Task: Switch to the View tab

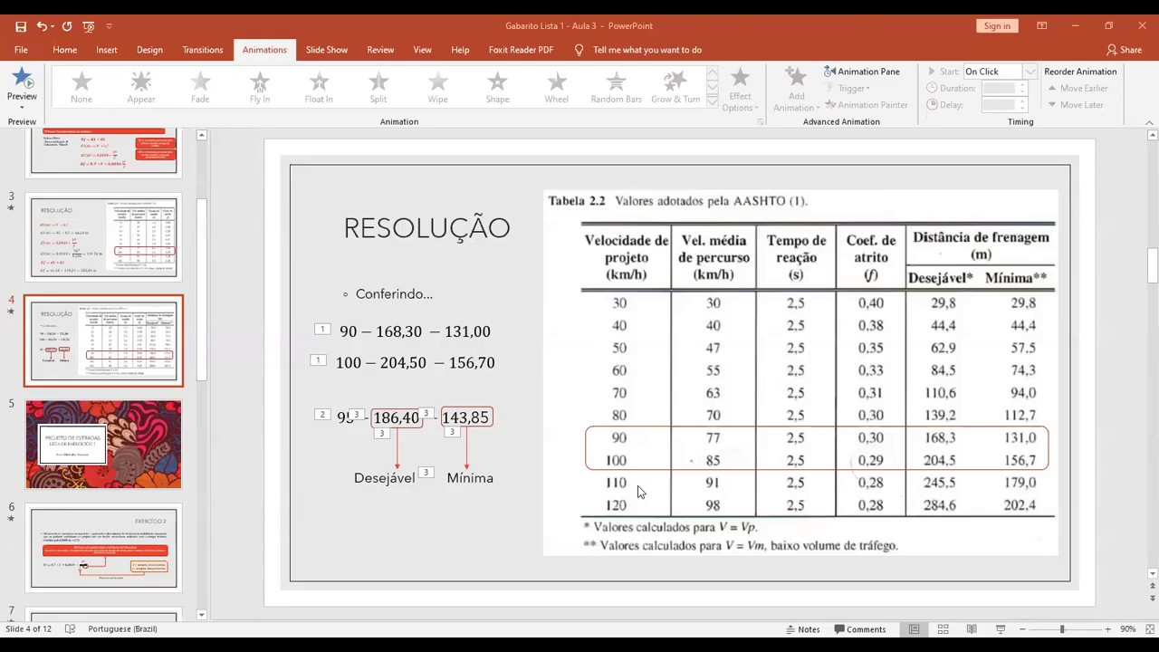Action: (422, 50)
